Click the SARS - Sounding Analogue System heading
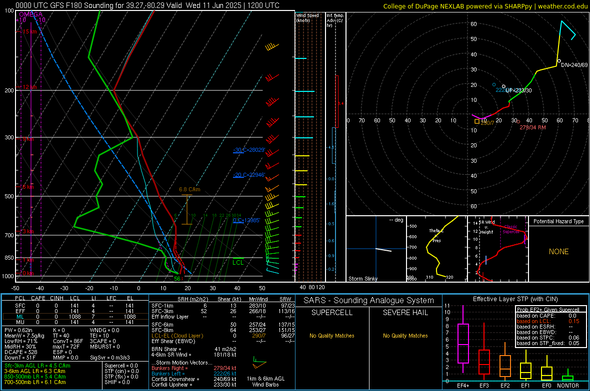Screen dimensions: 590x391 coord(369,301)
